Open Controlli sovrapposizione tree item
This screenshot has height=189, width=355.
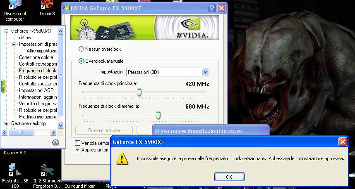(38, 64)
